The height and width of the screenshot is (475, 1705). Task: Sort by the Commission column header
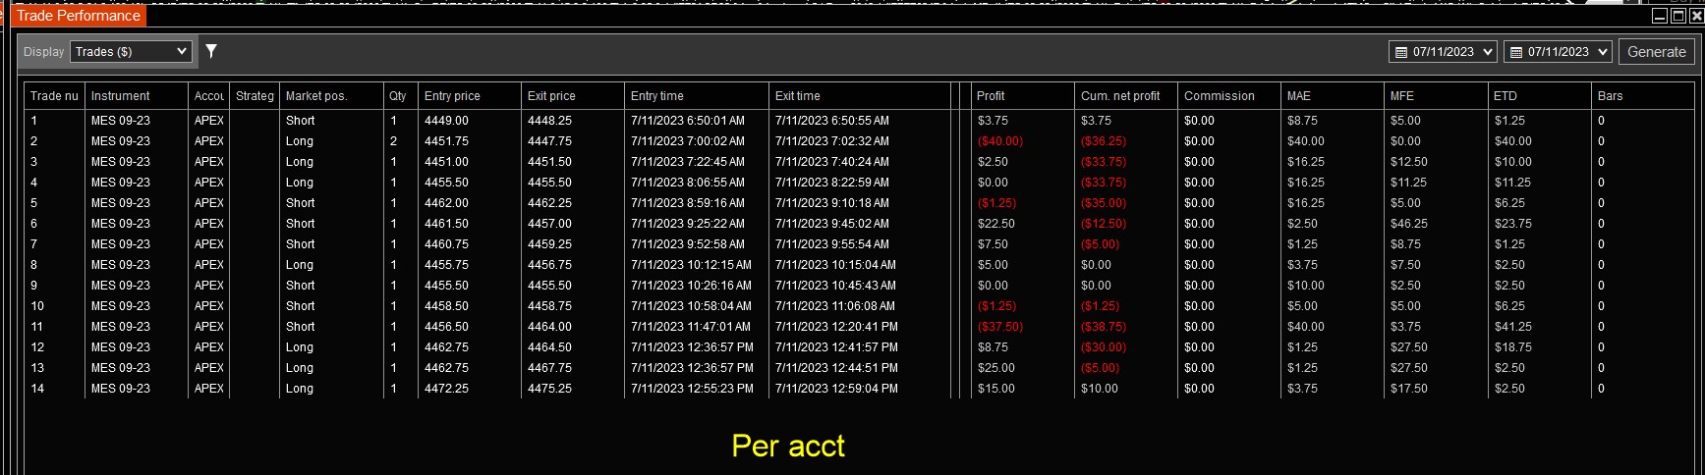[x=1229, y=96]
